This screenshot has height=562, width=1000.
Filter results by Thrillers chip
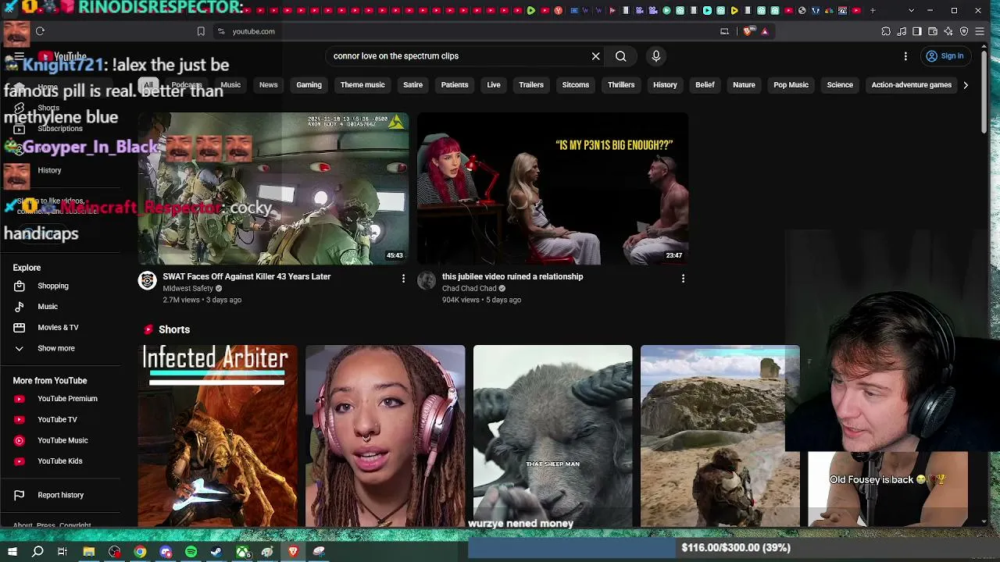(621, 85)
